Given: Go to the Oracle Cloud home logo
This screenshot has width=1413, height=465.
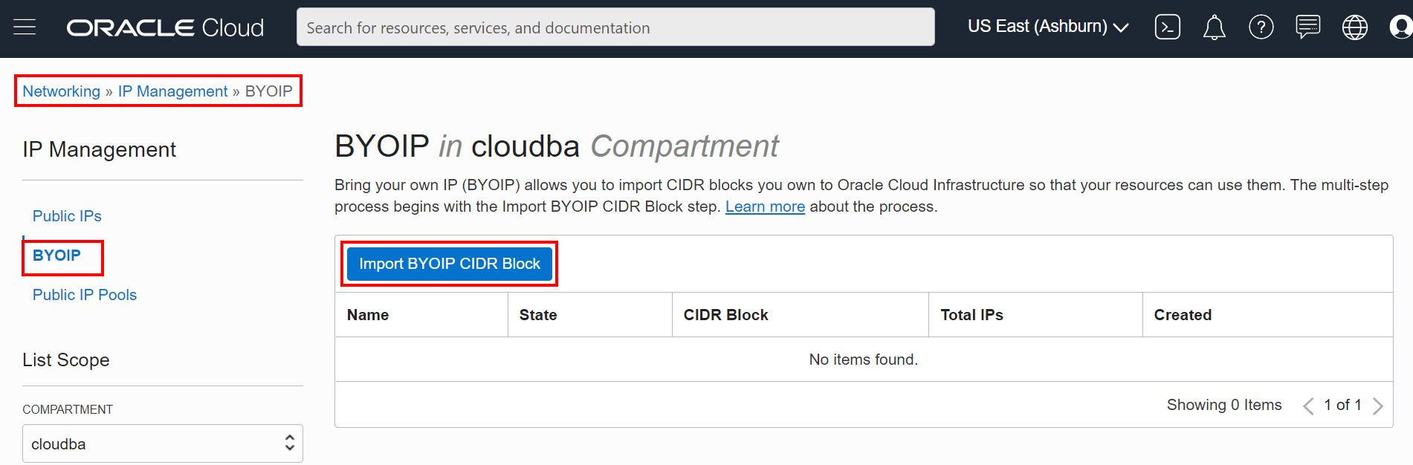Looking at the screenshot, I should click(165, 27).
